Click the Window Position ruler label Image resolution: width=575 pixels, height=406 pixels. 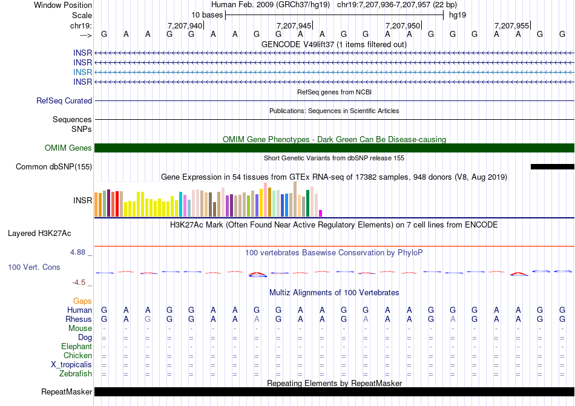pos(63,5)
